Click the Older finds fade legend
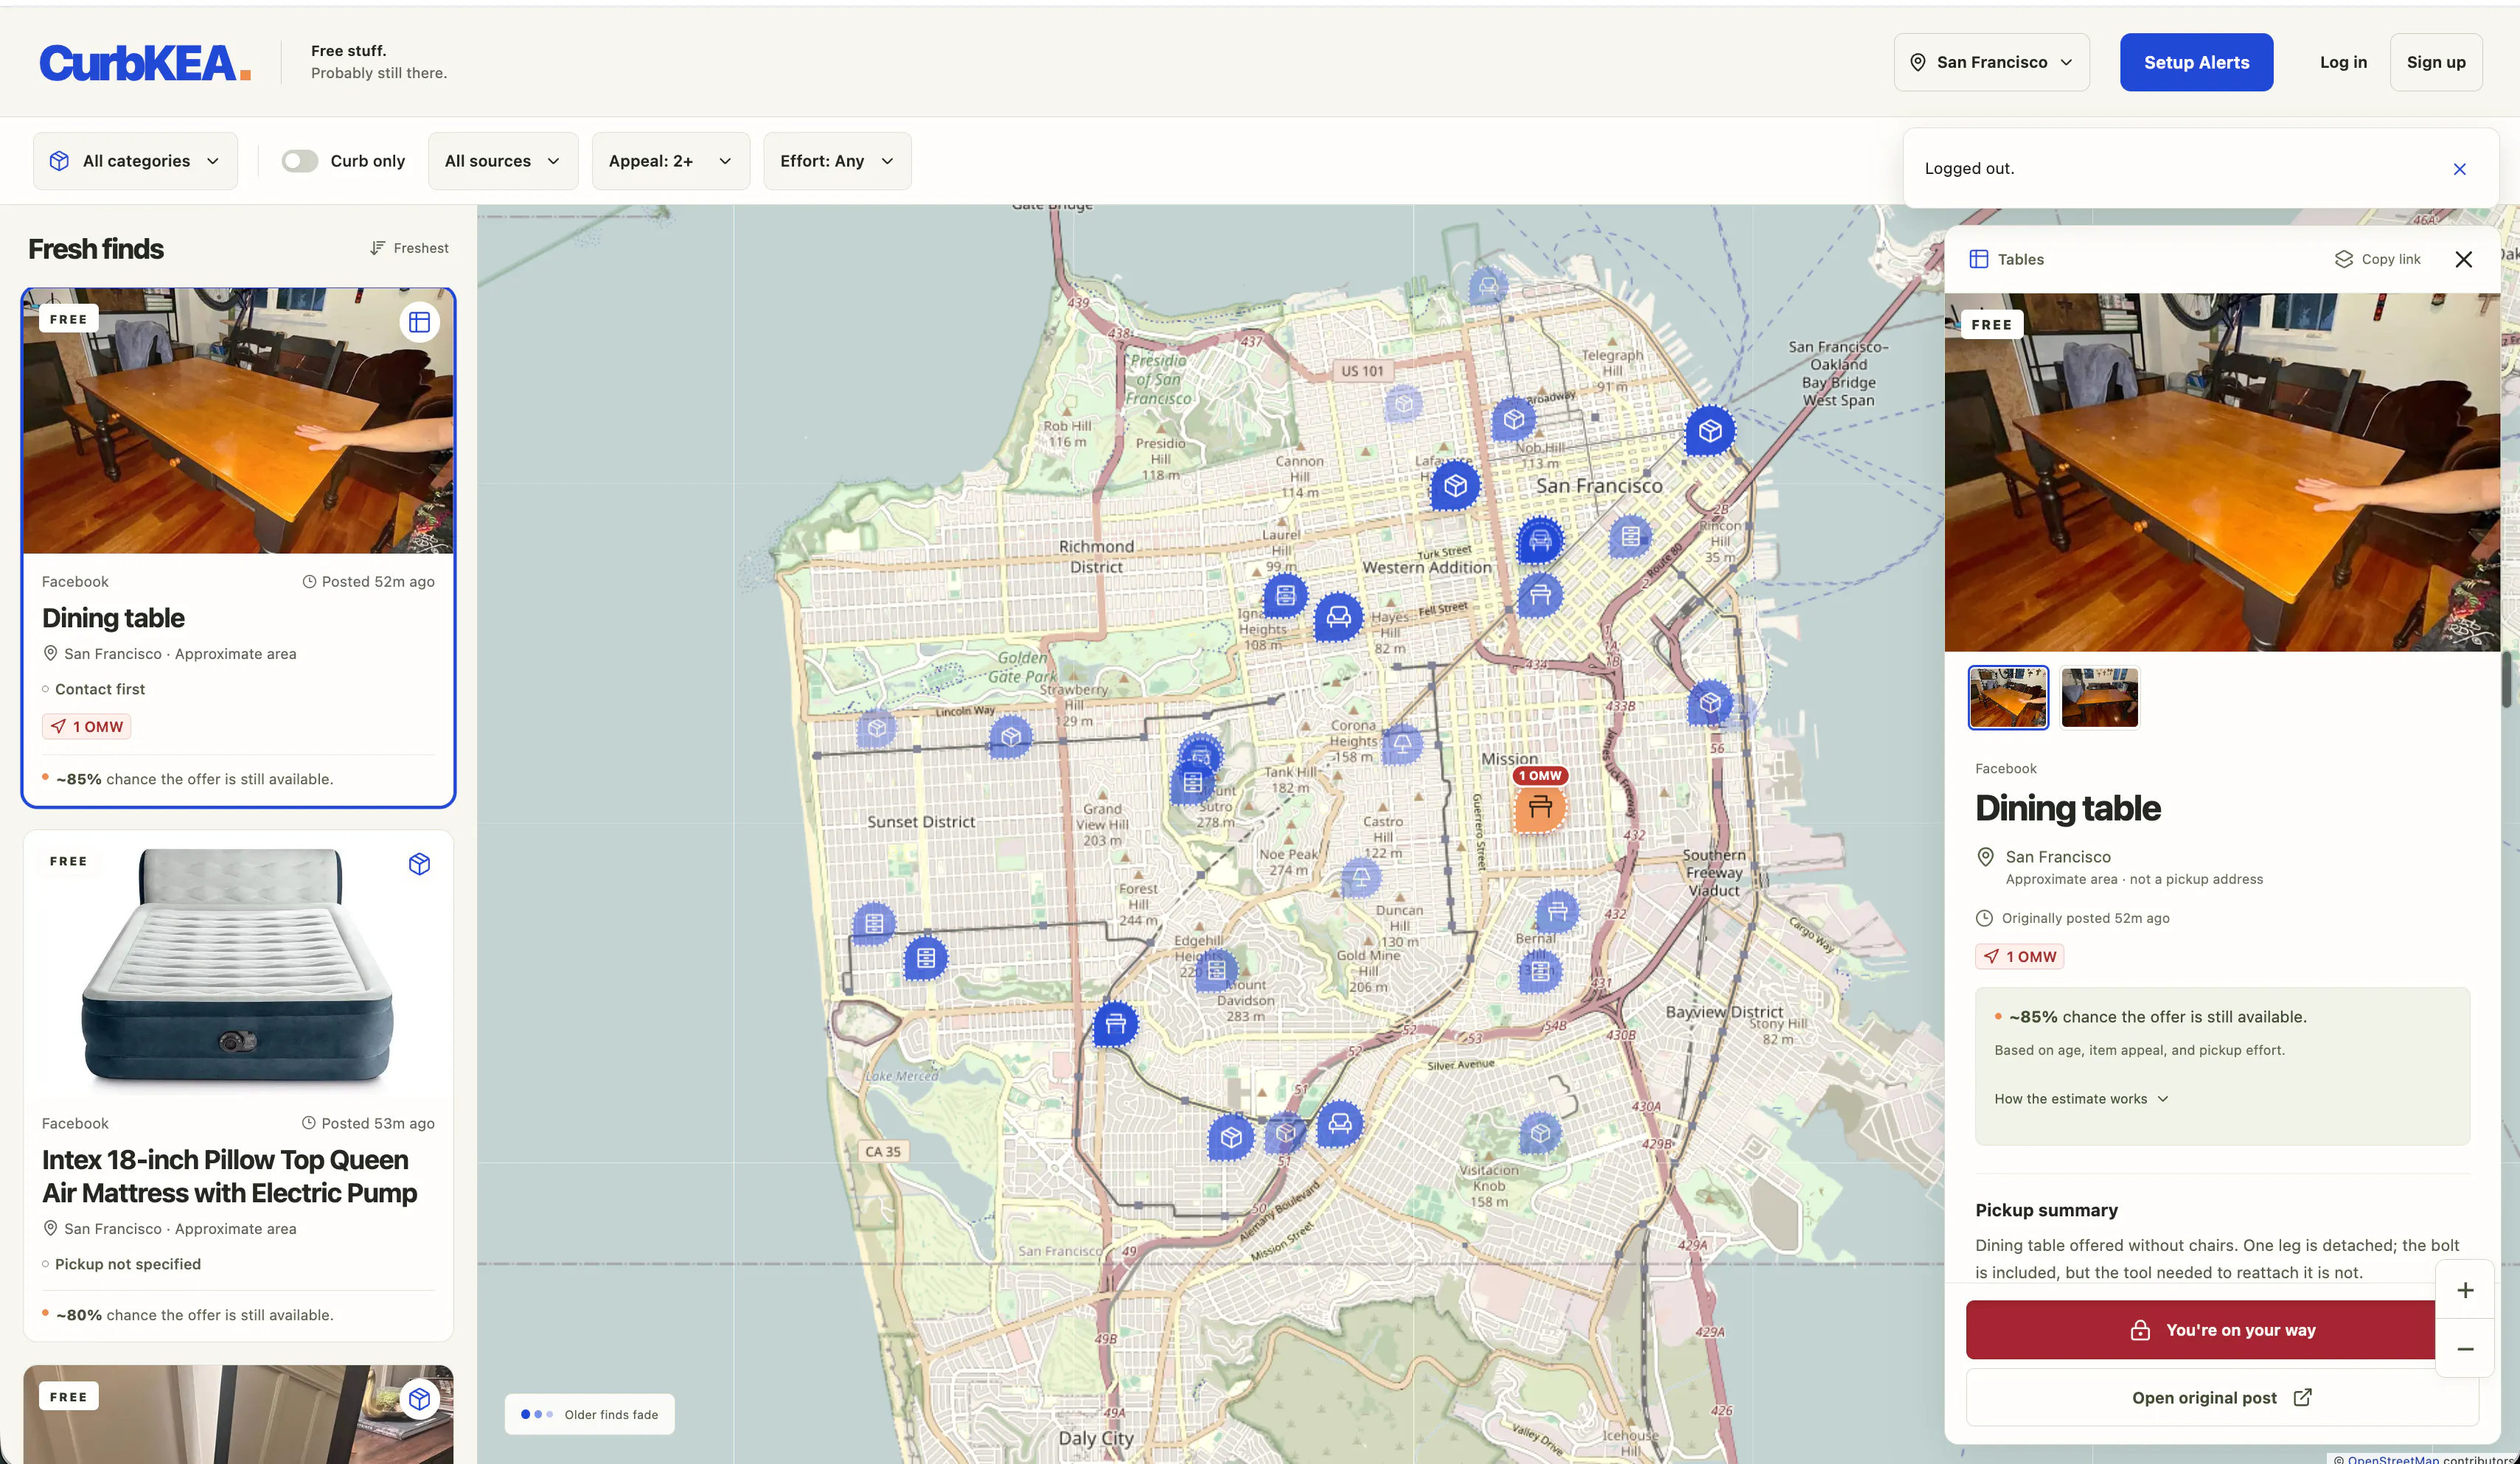 [x=589, y=1414]
